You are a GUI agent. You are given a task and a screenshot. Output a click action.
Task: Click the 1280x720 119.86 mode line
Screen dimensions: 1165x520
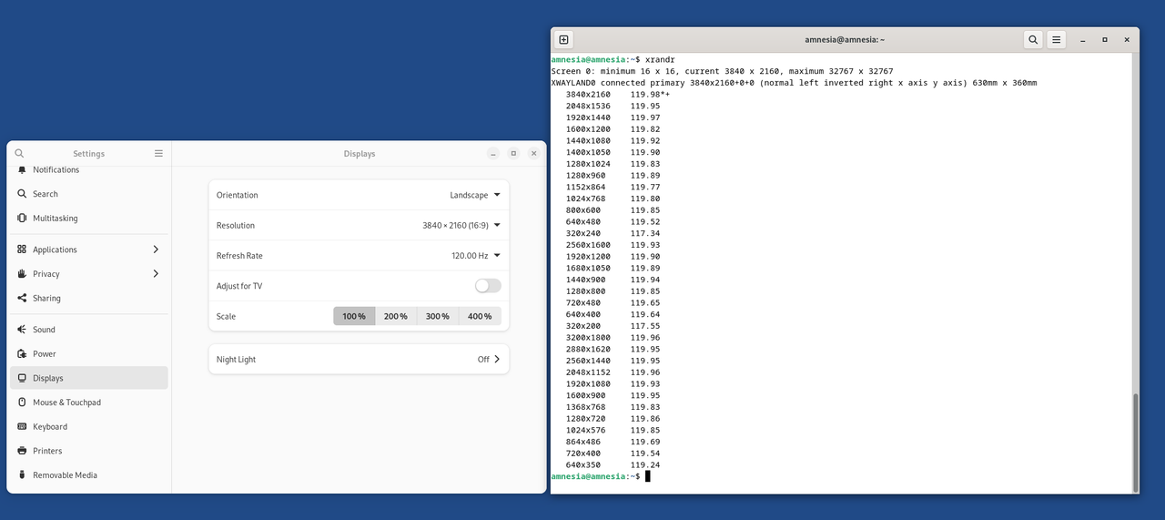click(x=613, y=419)
